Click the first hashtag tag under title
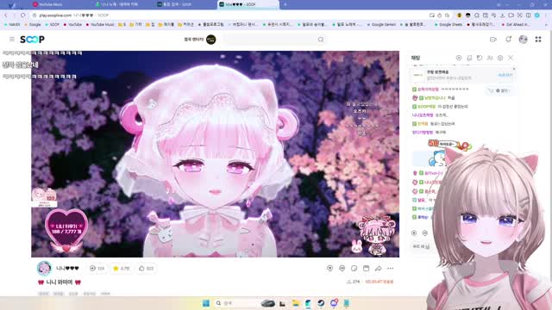Screen dimensions: 552x310 pyautogui.click(x=44, y=294)
